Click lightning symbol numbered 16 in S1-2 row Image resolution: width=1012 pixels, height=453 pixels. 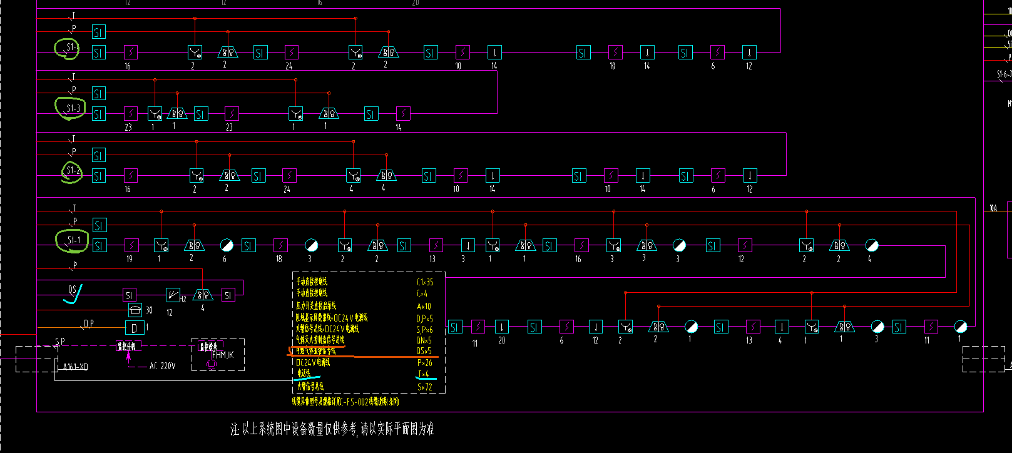pyautogui.click(x=130, y=176)
